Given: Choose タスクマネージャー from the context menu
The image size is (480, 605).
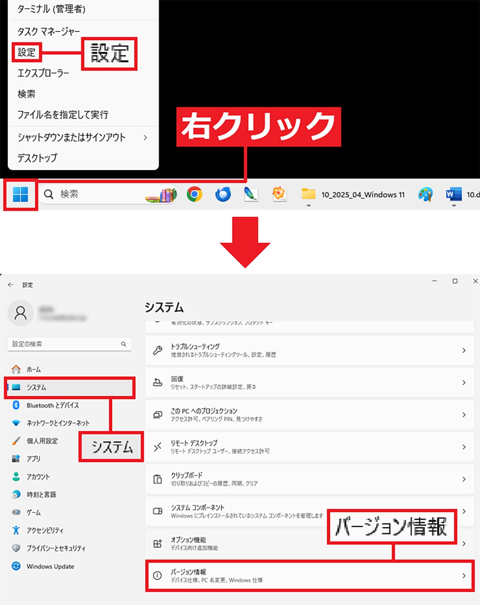Looking at the screenshot, I should (49, 30).
